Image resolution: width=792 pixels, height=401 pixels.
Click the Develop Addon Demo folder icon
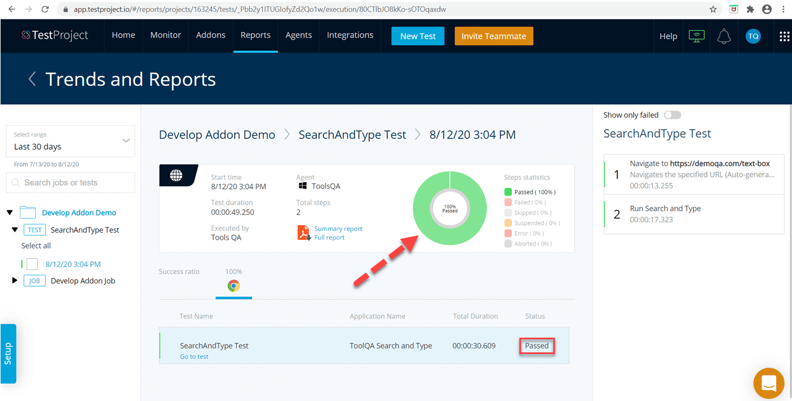click(x=28, y=213)
